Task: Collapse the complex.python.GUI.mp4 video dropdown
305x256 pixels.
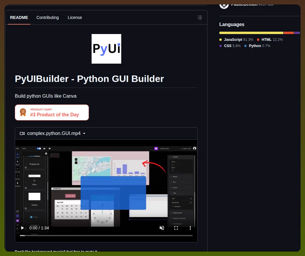Action: tap(52, 133)
